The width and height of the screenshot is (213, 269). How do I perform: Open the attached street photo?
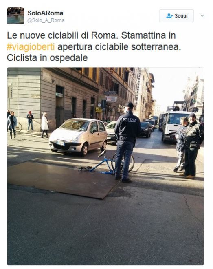105,166
